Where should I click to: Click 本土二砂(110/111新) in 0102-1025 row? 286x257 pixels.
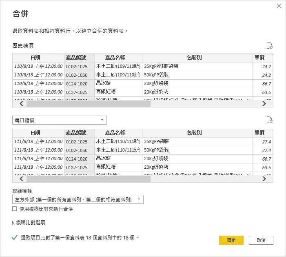[118, 141]
